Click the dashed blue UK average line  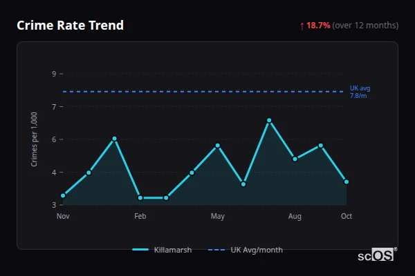(x=203, y=92)
